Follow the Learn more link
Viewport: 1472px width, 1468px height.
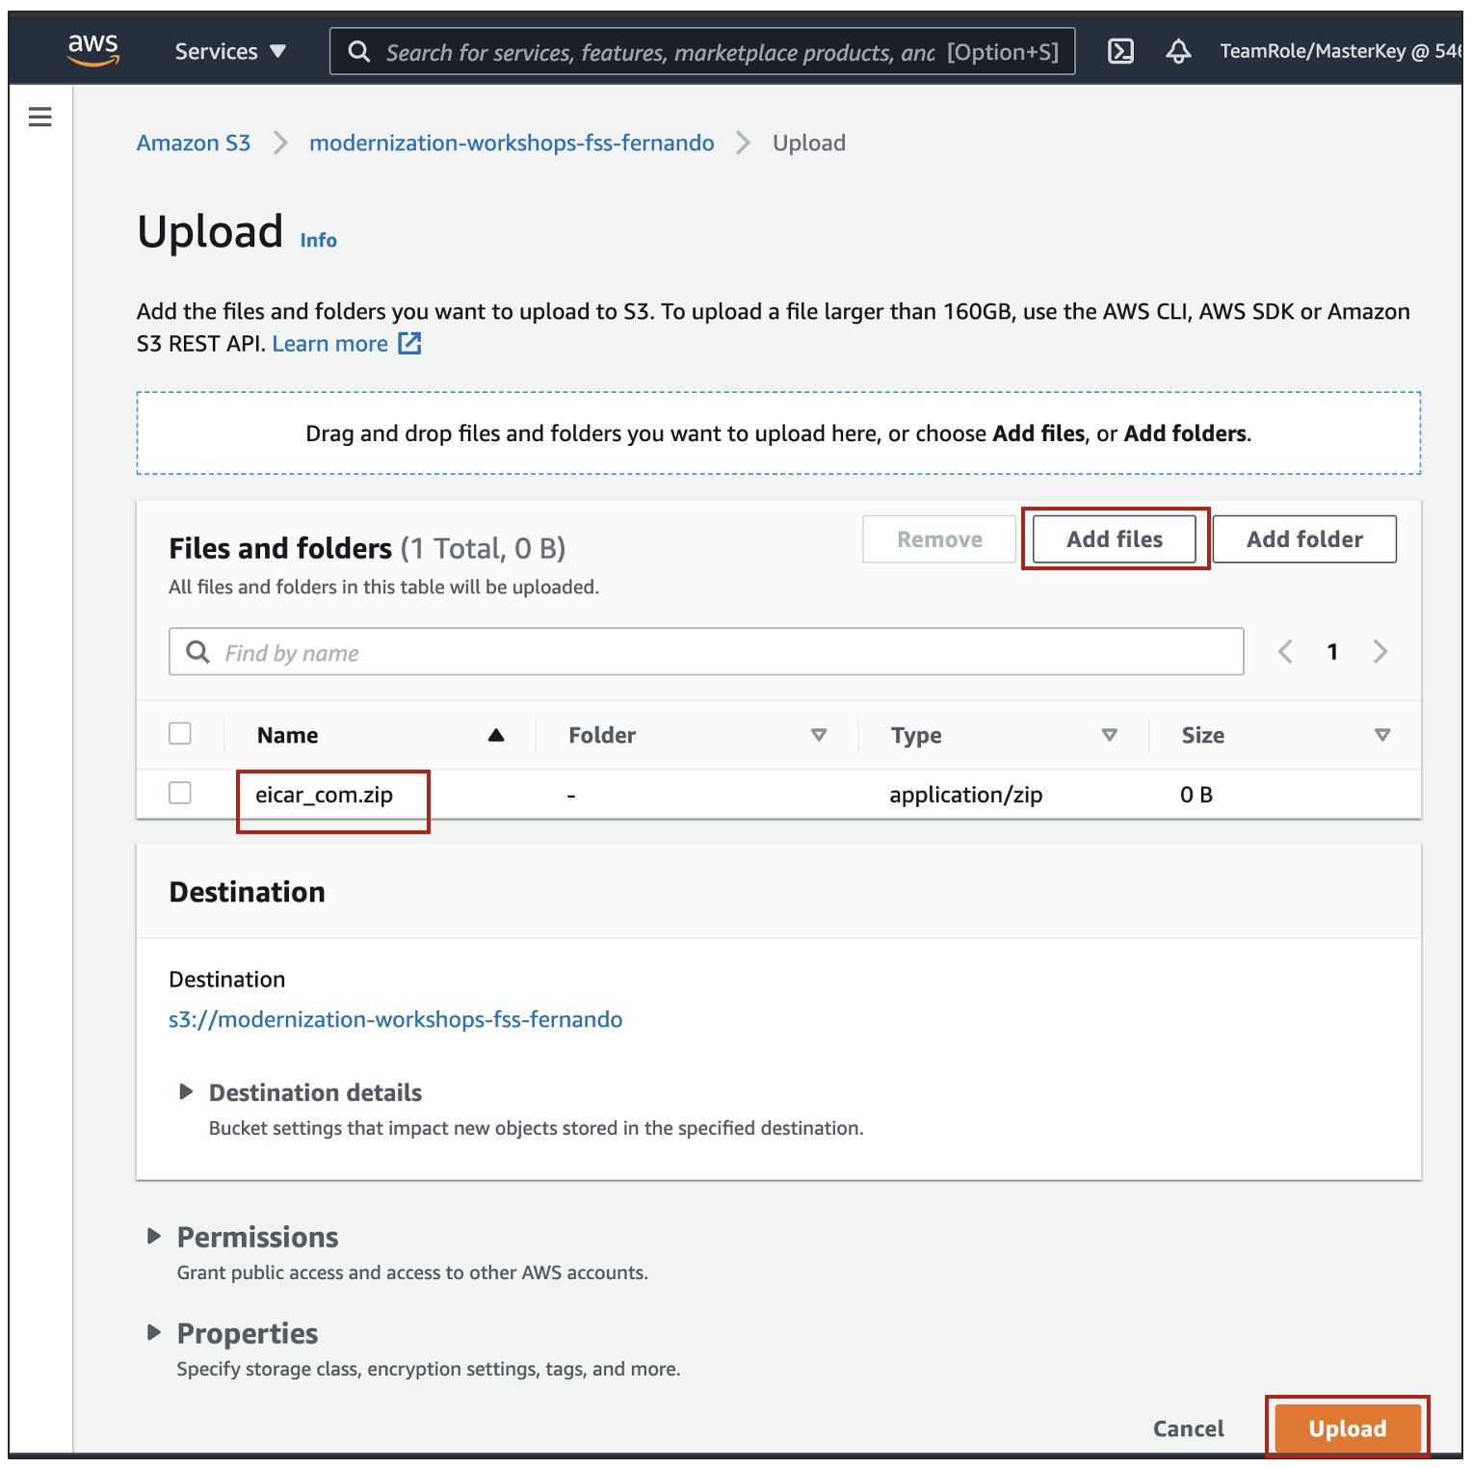[x=330, y=343]
